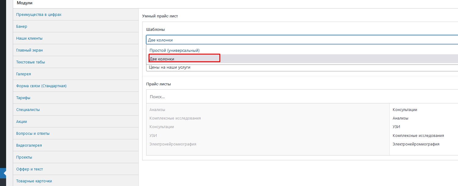Viewport: 458px width, 186px height.
Task: Switch to the Тарифы module tab
Action: pos(23,98)
